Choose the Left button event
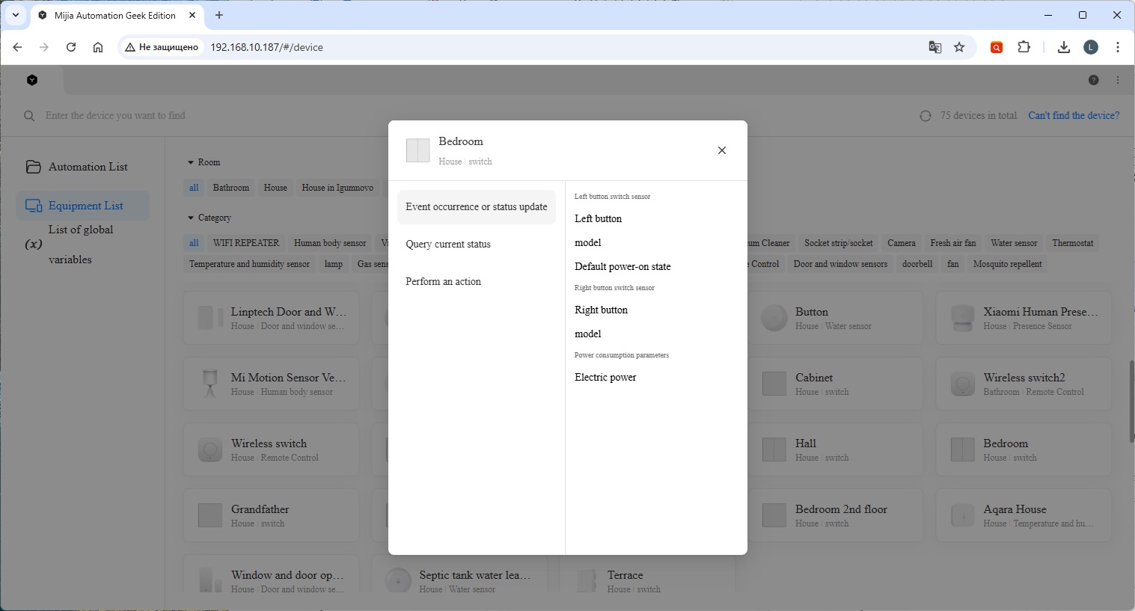 point(598,219)
